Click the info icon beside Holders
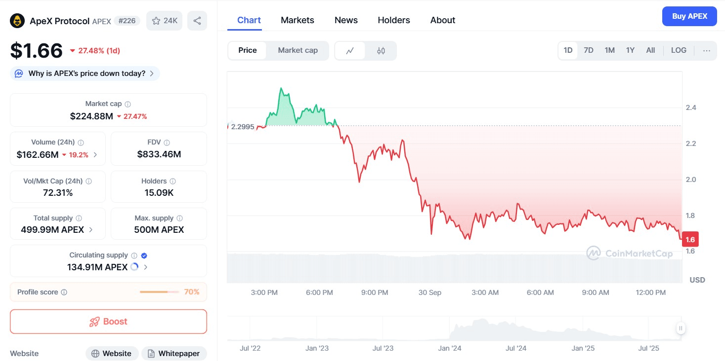Viewport: 725px width, 361px height. coord(172,181)
